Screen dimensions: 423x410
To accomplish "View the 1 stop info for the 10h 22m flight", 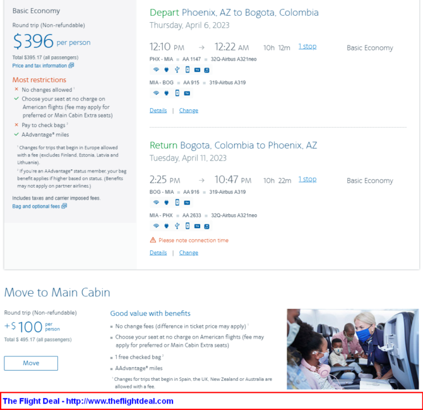I will (x=307, y=179).
